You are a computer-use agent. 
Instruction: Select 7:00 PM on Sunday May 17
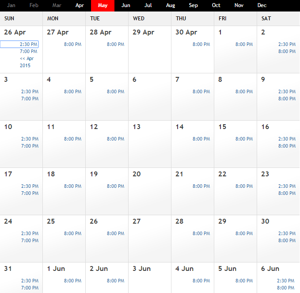point(30,193)
